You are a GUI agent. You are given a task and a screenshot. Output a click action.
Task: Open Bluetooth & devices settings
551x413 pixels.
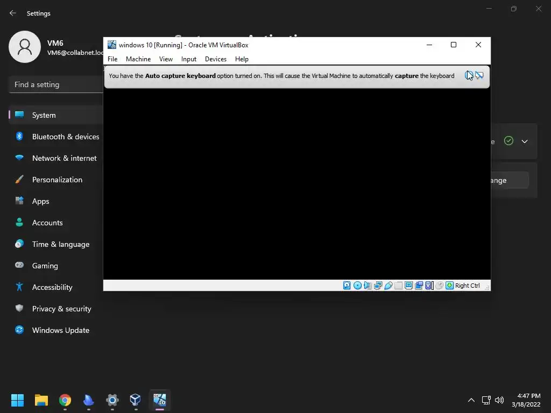56,137
